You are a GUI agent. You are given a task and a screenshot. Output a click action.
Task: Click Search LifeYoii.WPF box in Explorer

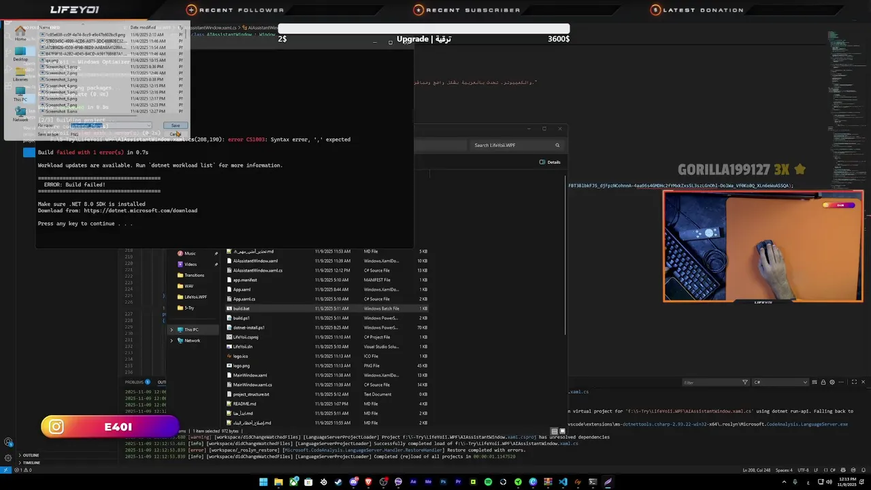click(x=516, y=145)
